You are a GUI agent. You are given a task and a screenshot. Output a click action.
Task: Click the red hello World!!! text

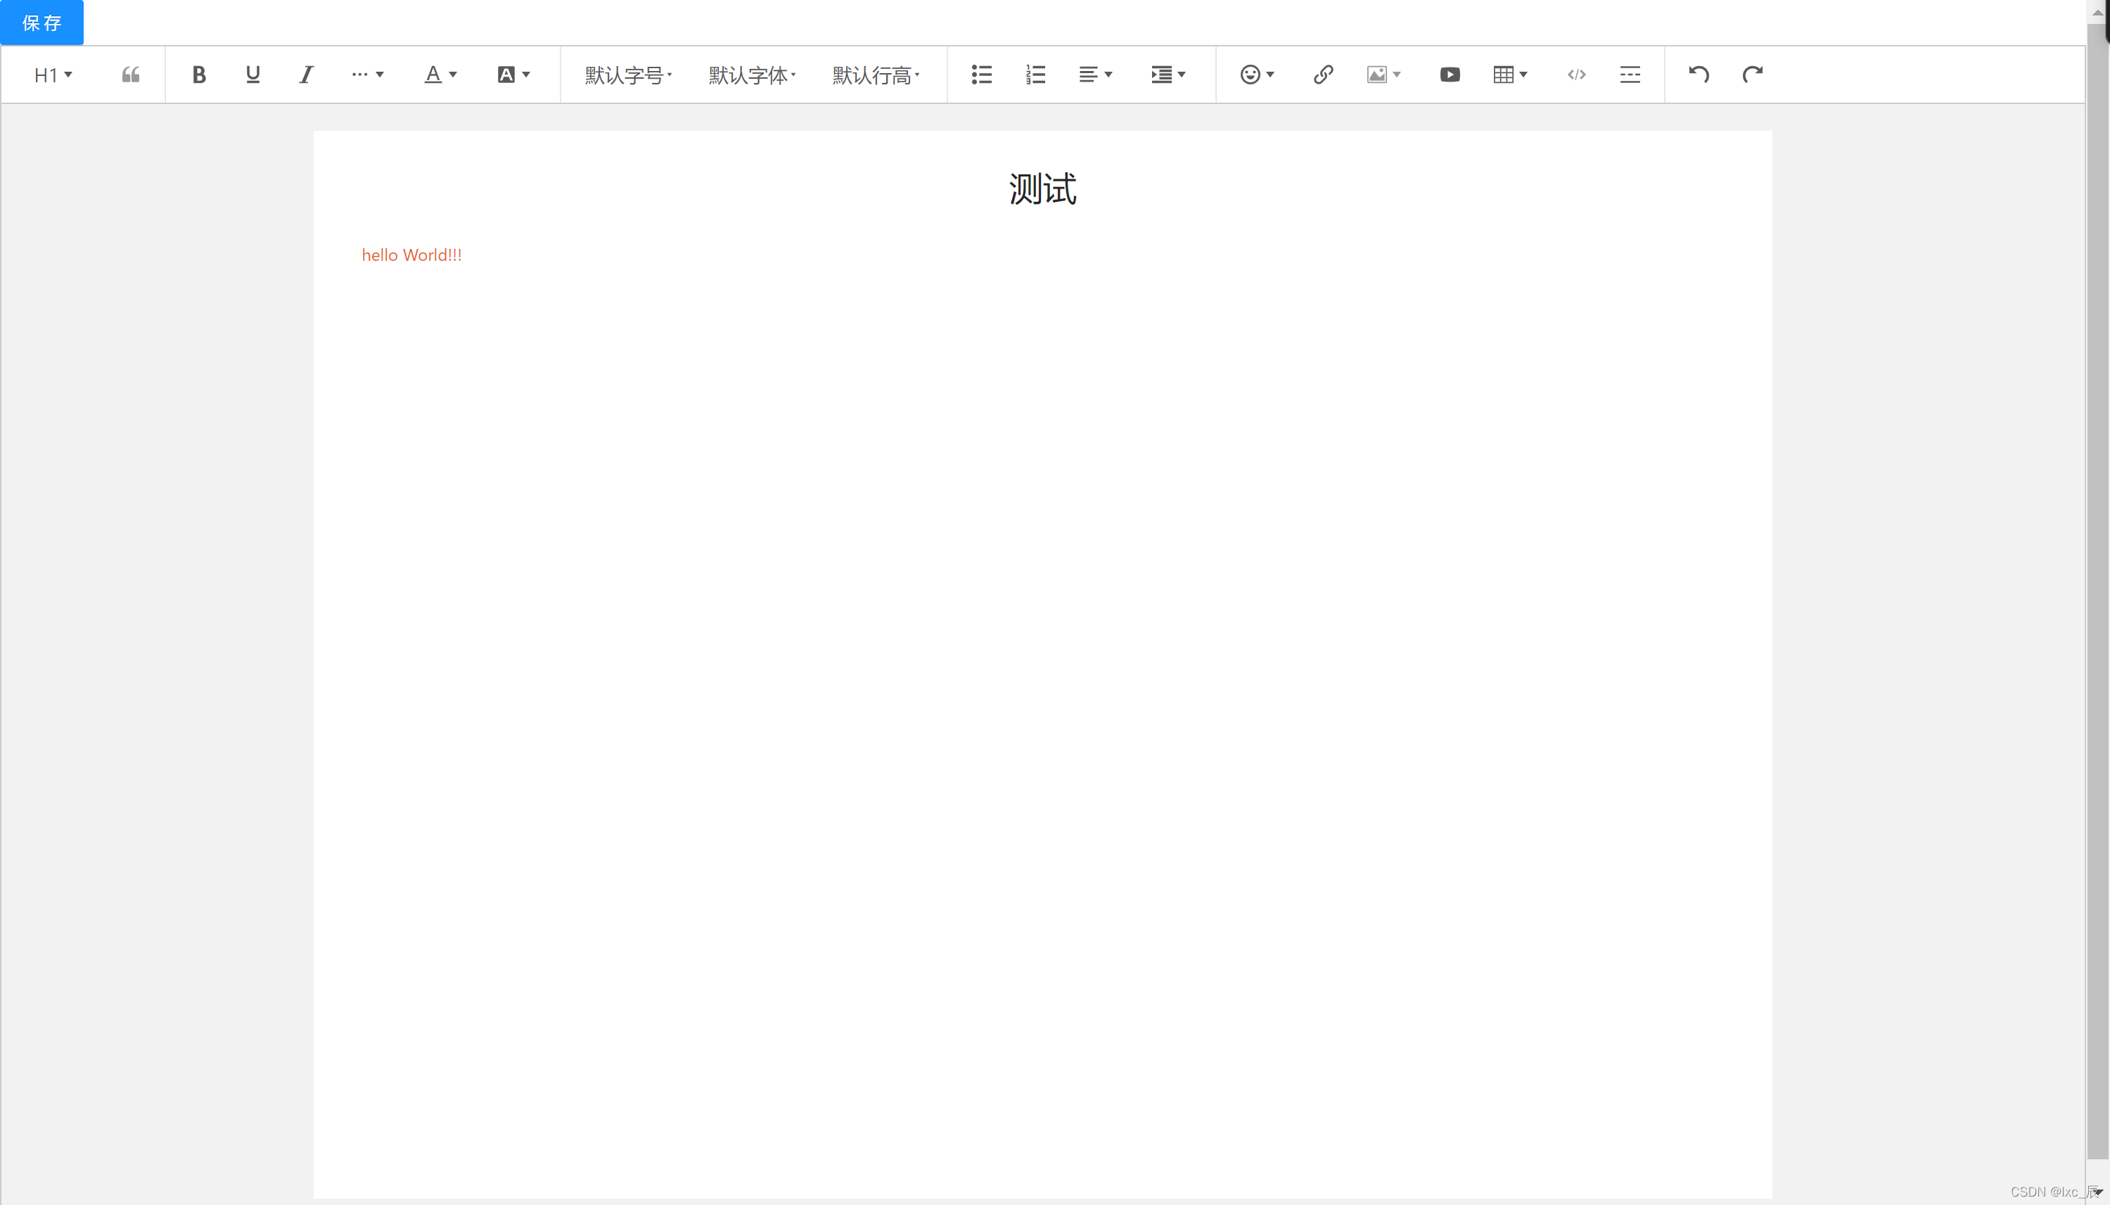(x=411, y=255)
